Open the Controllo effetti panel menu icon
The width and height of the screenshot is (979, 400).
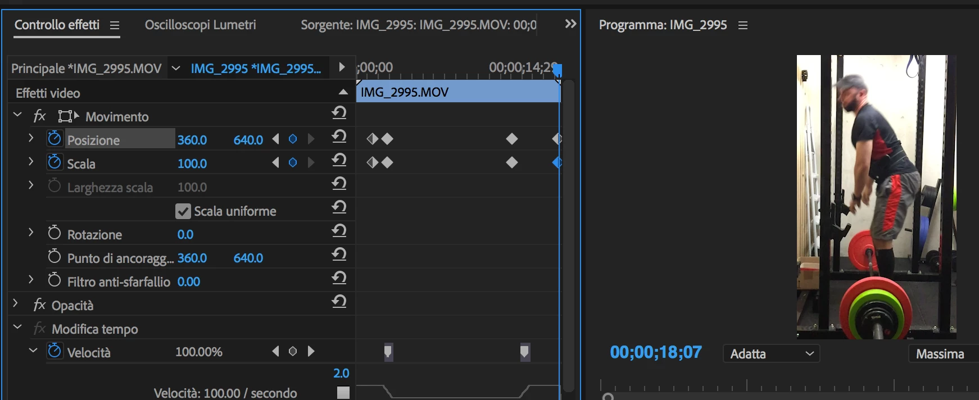[115, 25]
